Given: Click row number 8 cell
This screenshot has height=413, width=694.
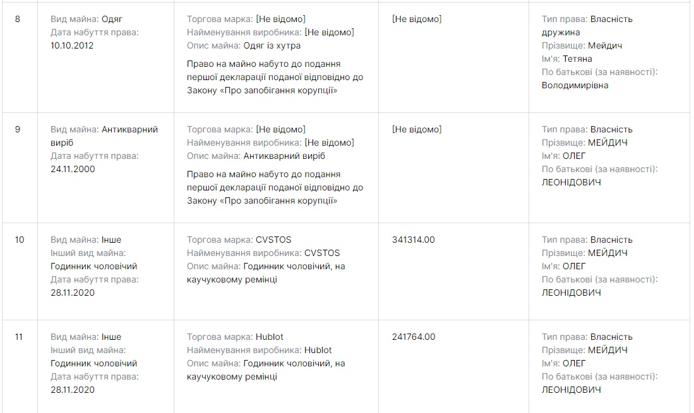Looking at the screenshot, I should click(18, 19).
